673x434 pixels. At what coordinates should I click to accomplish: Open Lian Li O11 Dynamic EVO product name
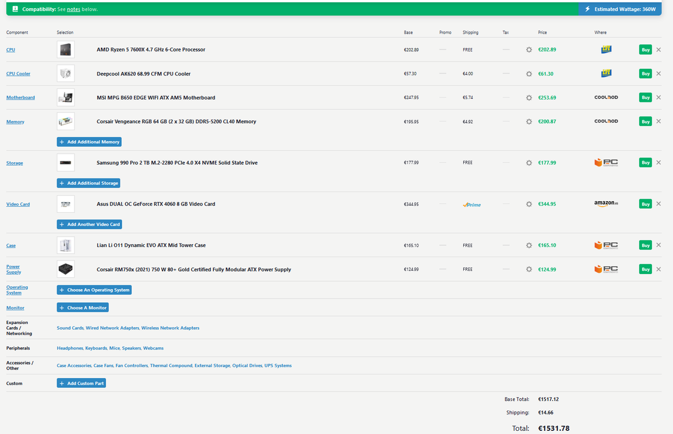click(151, 245)
